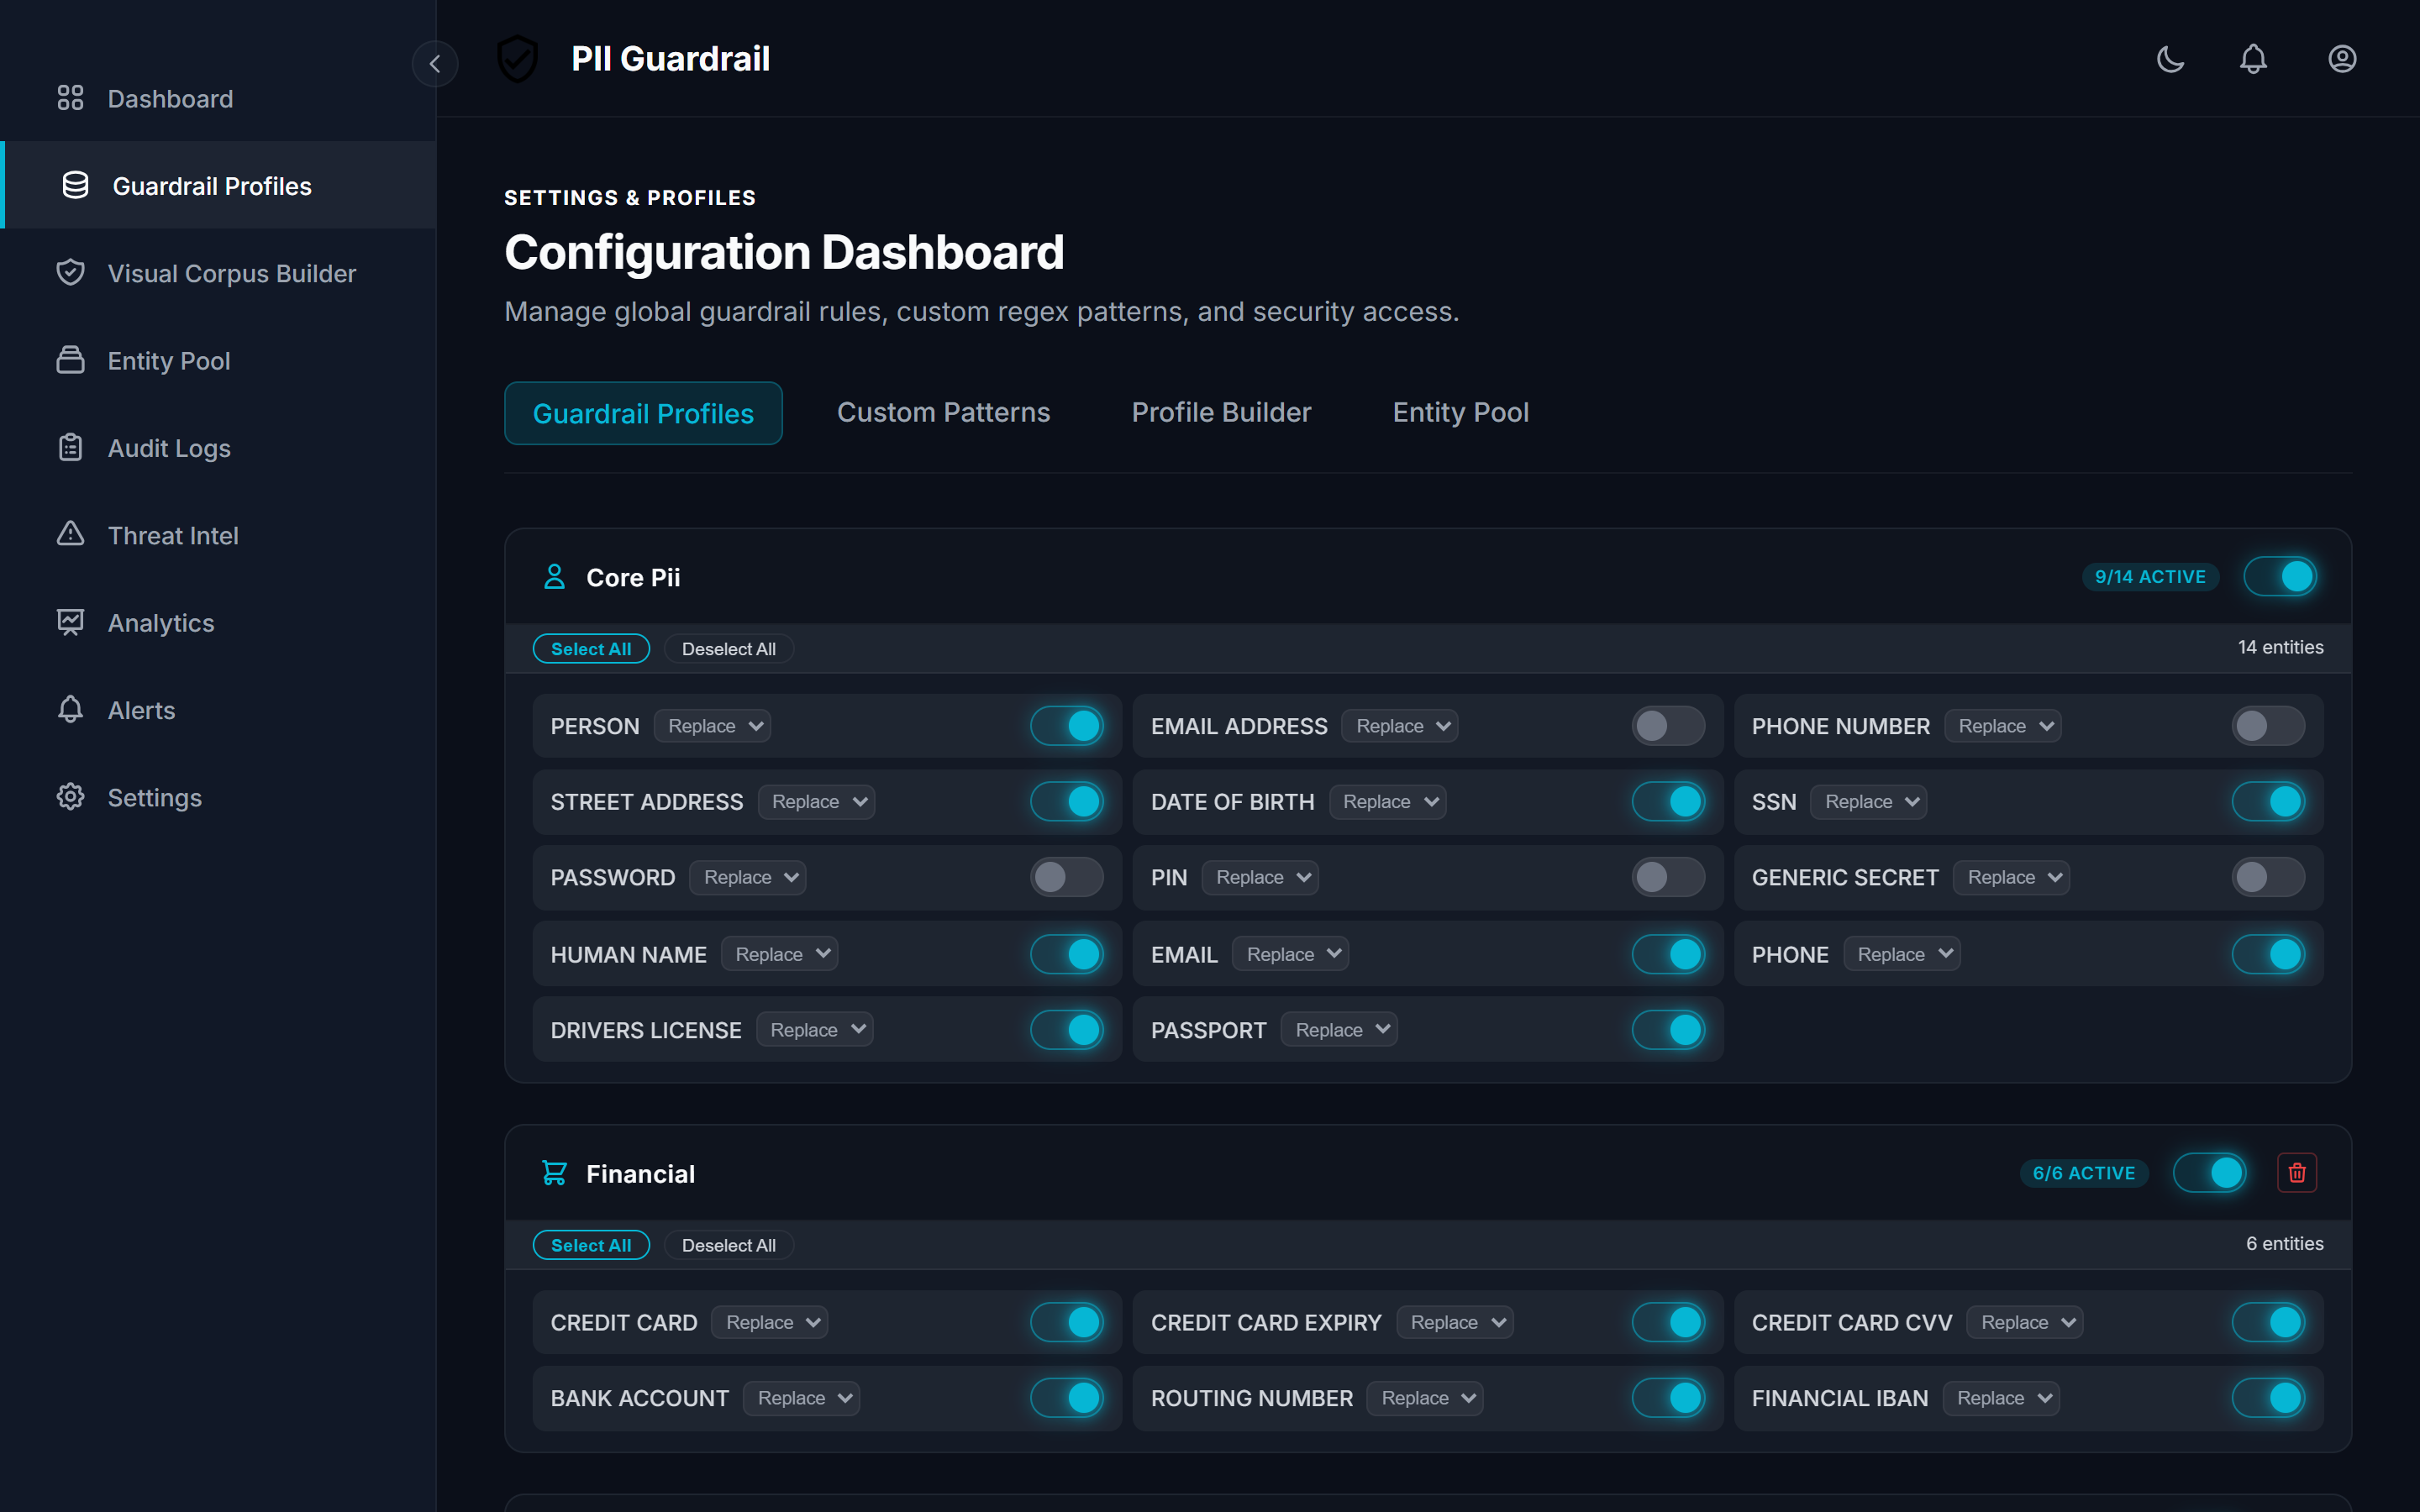Expand the HUMAN NAME Replace dropdown
This screenshot has height=1512, width=2420.
780,954
